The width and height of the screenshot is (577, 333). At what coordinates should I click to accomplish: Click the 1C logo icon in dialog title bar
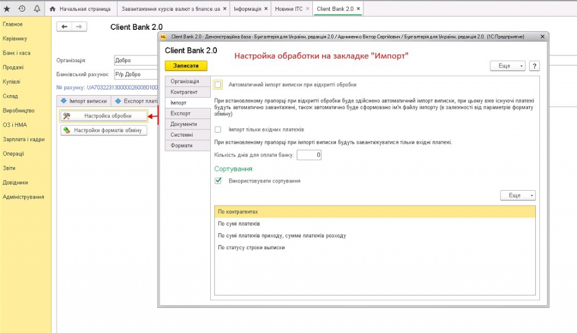[163, 37]
